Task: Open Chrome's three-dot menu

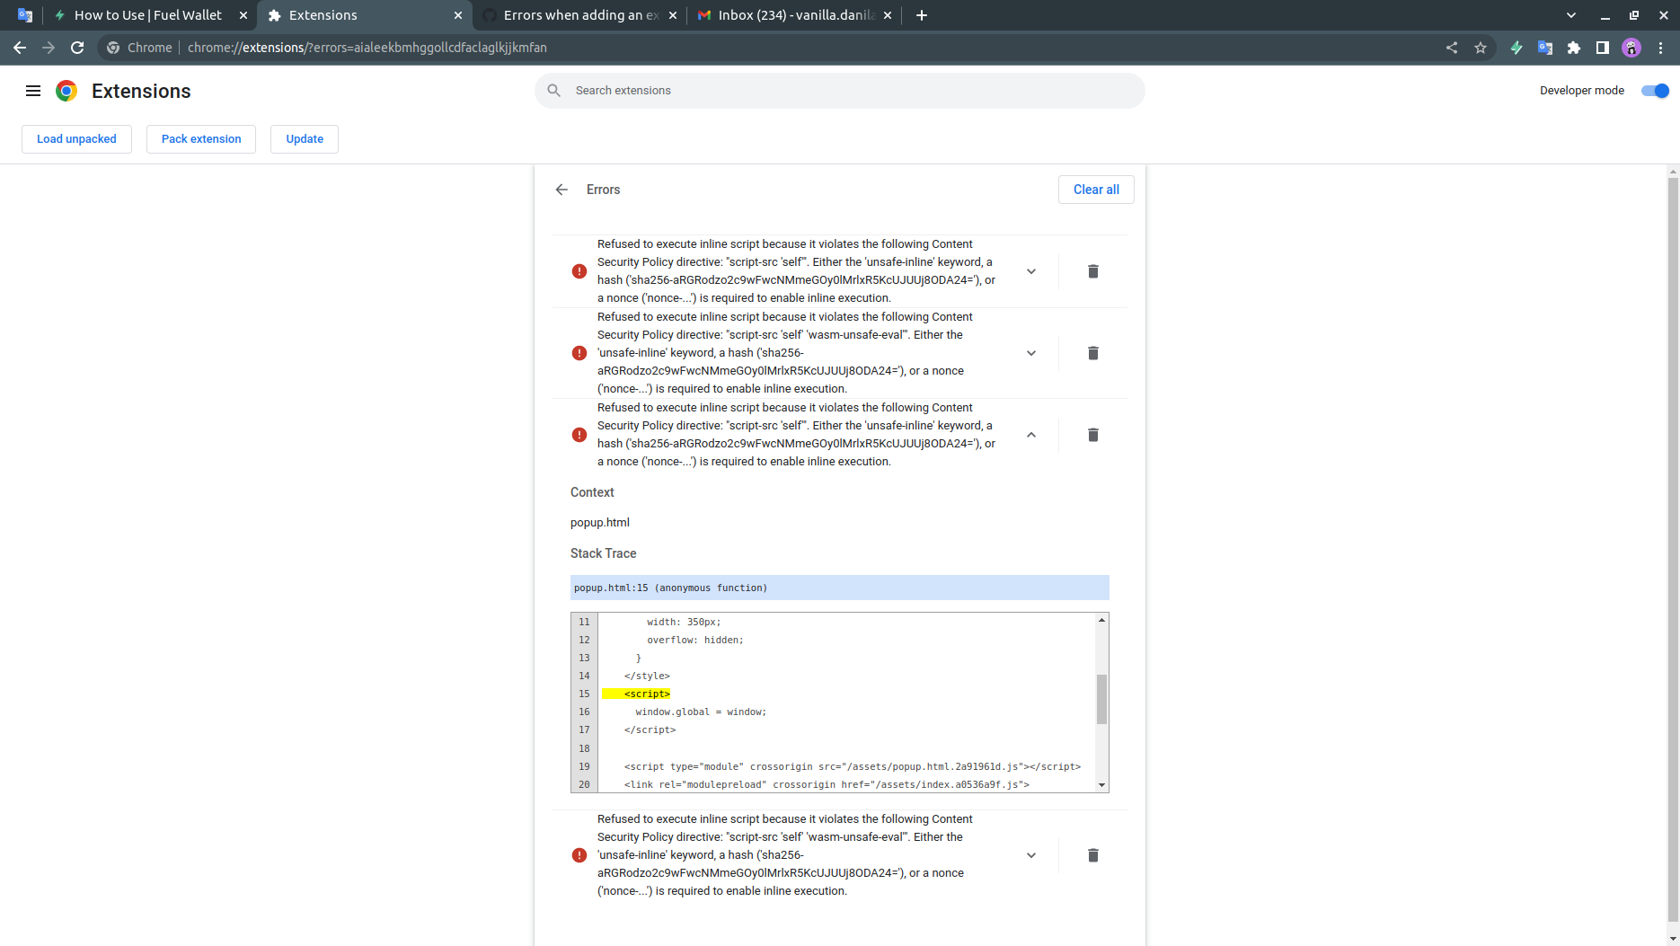Action: (1662, 48)
